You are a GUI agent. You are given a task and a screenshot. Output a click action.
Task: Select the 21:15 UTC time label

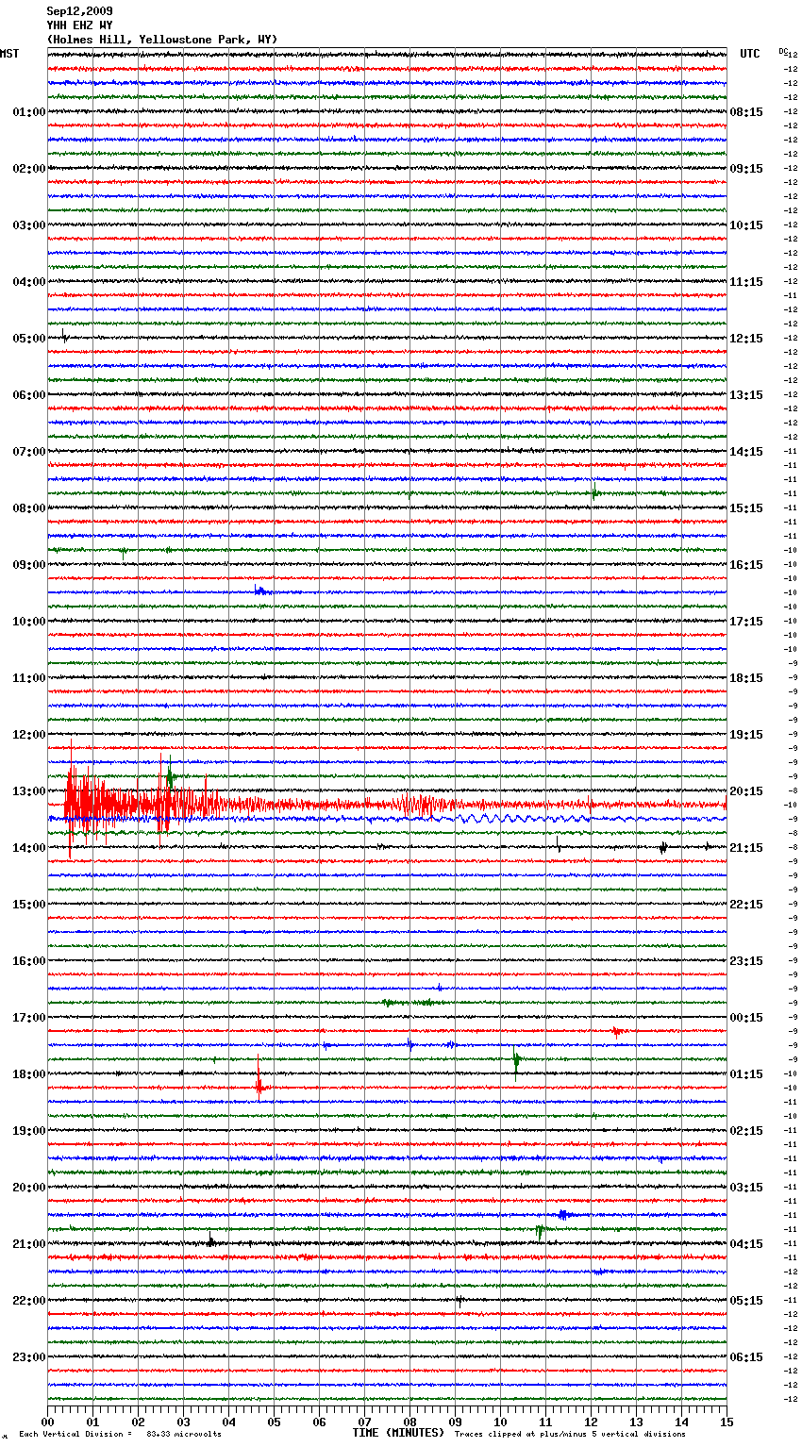click(746, 848)
